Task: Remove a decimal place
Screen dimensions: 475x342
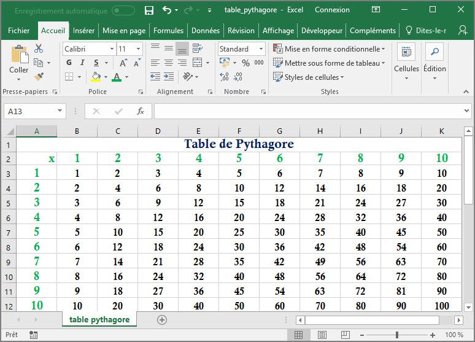Action: pyautogui.click(x=237, y=77)
